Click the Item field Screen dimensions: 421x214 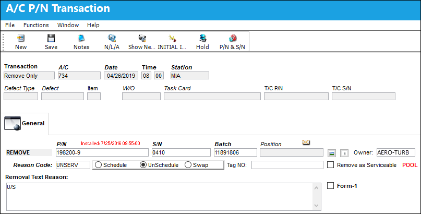(x=94, y=97)
